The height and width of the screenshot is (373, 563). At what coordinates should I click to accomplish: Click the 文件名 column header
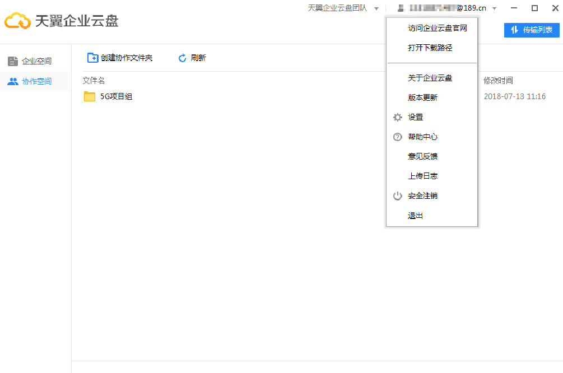[94, 81]
